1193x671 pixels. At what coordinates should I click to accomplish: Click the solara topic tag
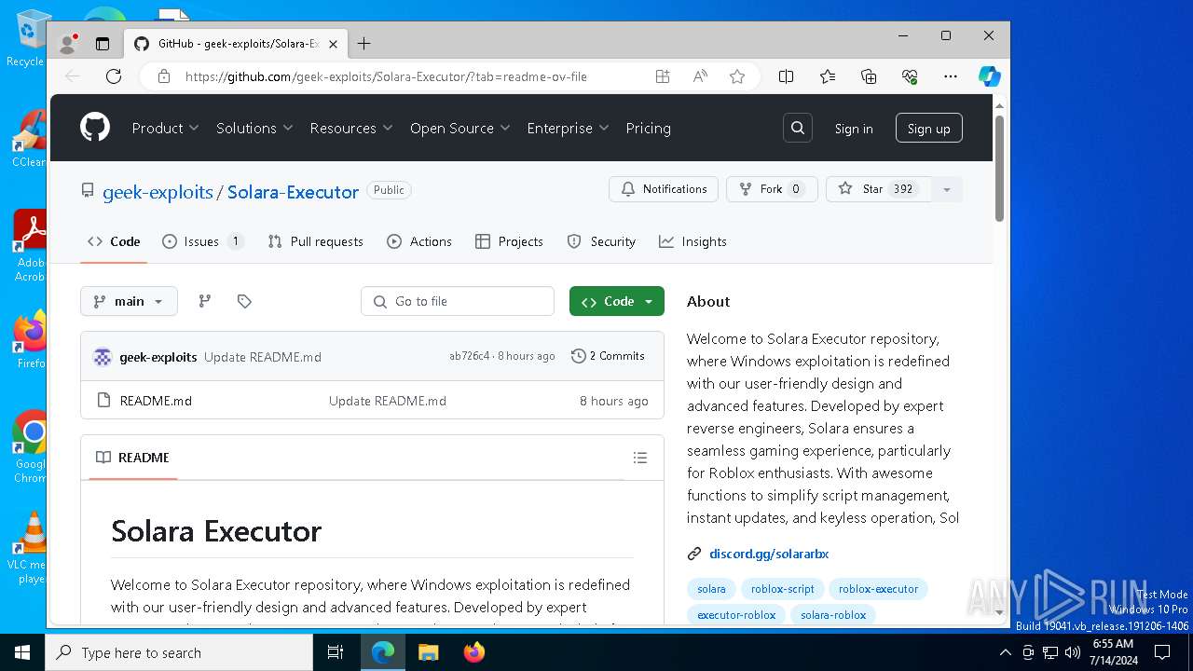[711, 589]
